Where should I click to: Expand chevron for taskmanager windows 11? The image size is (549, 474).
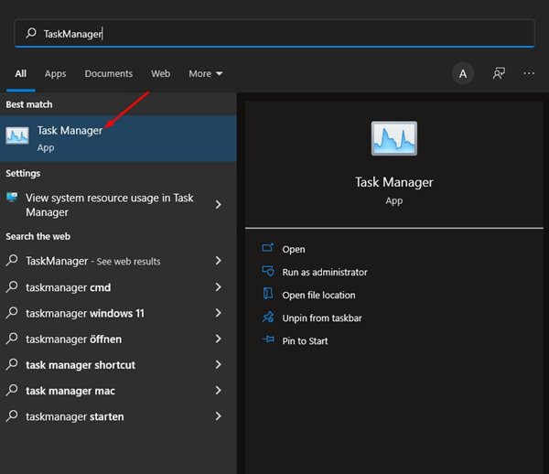218,313
